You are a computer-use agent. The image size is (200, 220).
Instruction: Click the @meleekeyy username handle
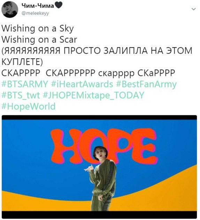(x=35, y=13)
